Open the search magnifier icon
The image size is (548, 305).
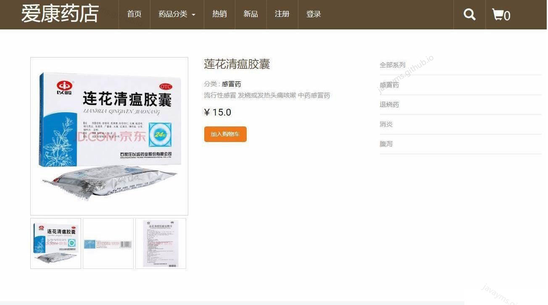pos(469,14)
